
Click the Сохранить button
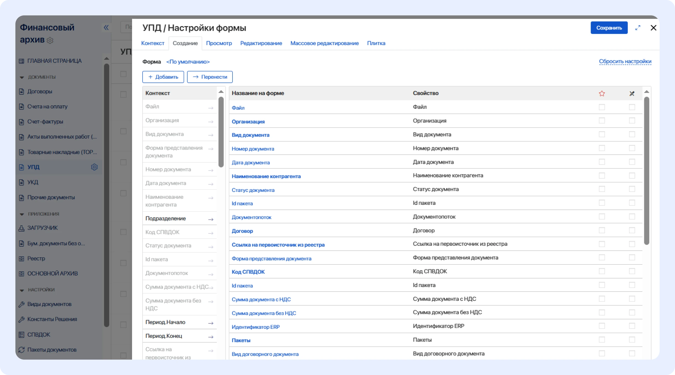(609, 27)
